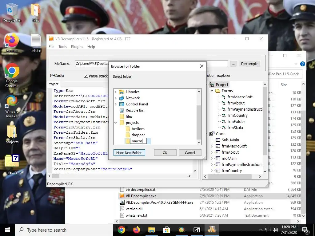Open Tools menu in VB Decompiler
This screenshot has width=315, height=236.
(x=62, y=47)
